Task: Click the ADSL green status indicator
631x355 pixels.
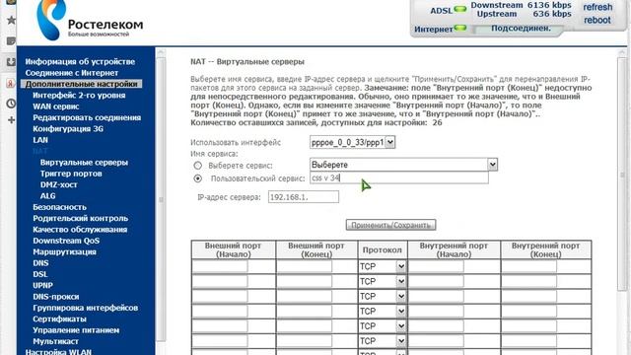Action: 460,9
